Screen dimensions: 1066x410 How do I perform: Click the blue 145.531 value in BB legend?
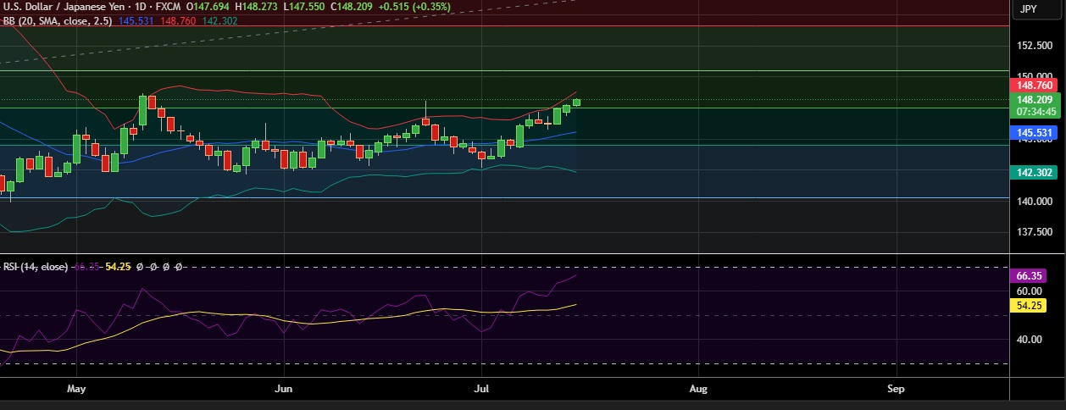point(135,19)
